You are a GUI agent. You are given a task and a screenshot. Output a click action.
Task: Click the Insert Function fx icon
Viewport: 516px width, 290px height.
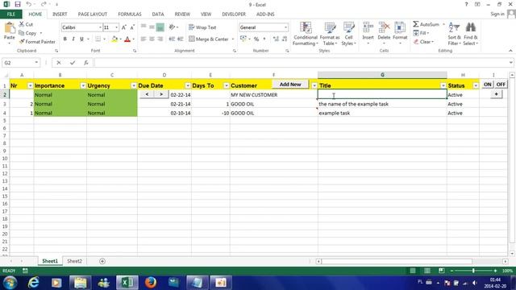[x=86, y=63]
